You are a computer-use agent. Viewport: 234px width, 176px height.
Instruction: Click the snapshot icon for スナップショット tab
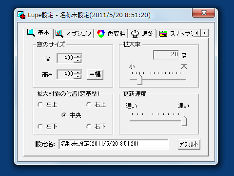163,34
